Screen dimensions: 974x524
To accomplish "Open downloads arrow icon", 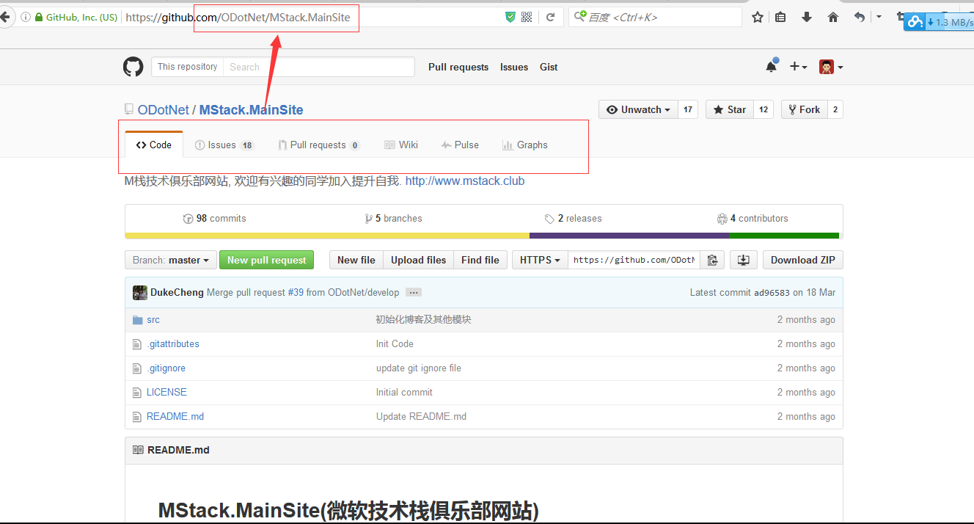I will coord(807,17).
